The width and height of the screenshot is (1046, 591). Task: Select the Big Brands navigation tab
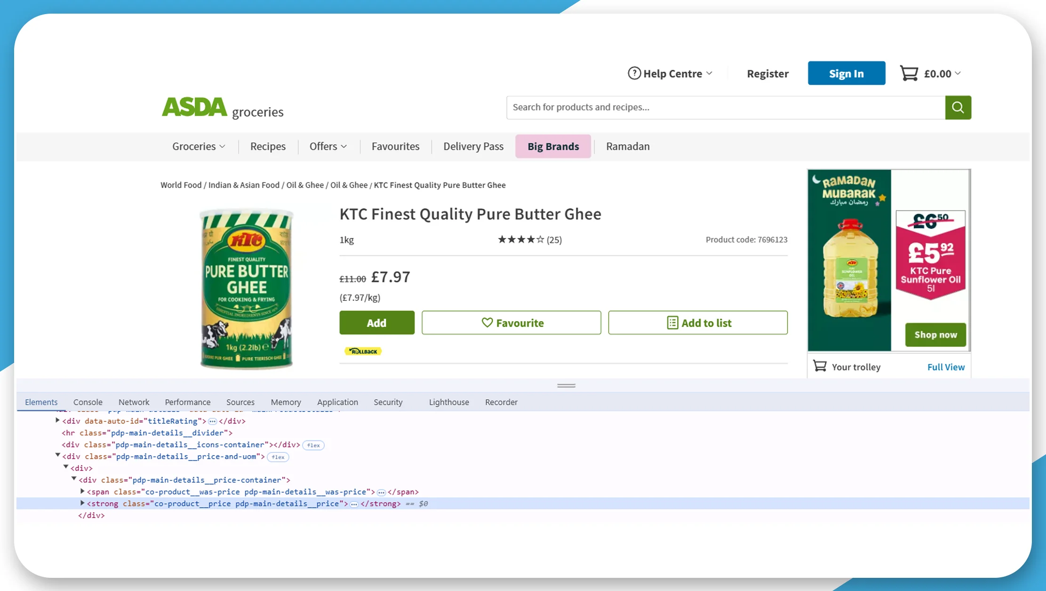coord(552,146)
